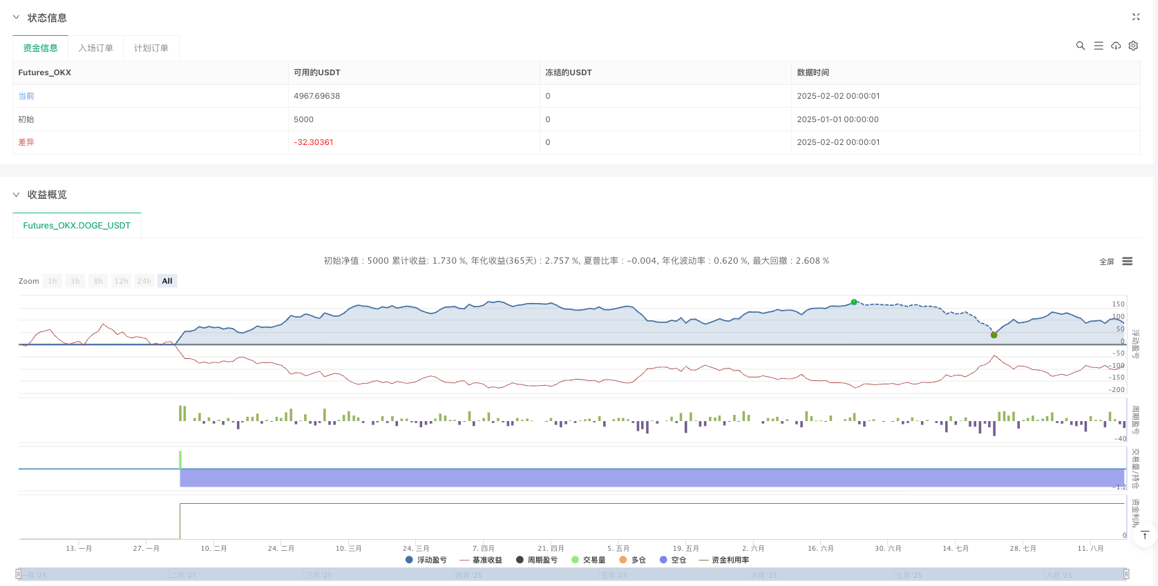This screenshot has width=1158, height=586.
Task: Open the table settings gear icon
Action: click(1133, 46)
